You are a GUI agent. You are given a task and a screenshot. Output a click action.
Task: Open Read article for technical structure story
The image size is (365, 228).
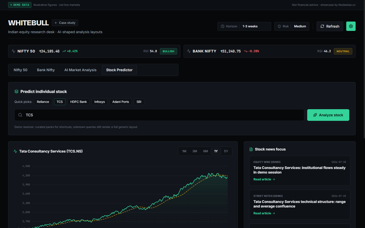(264, 213)
